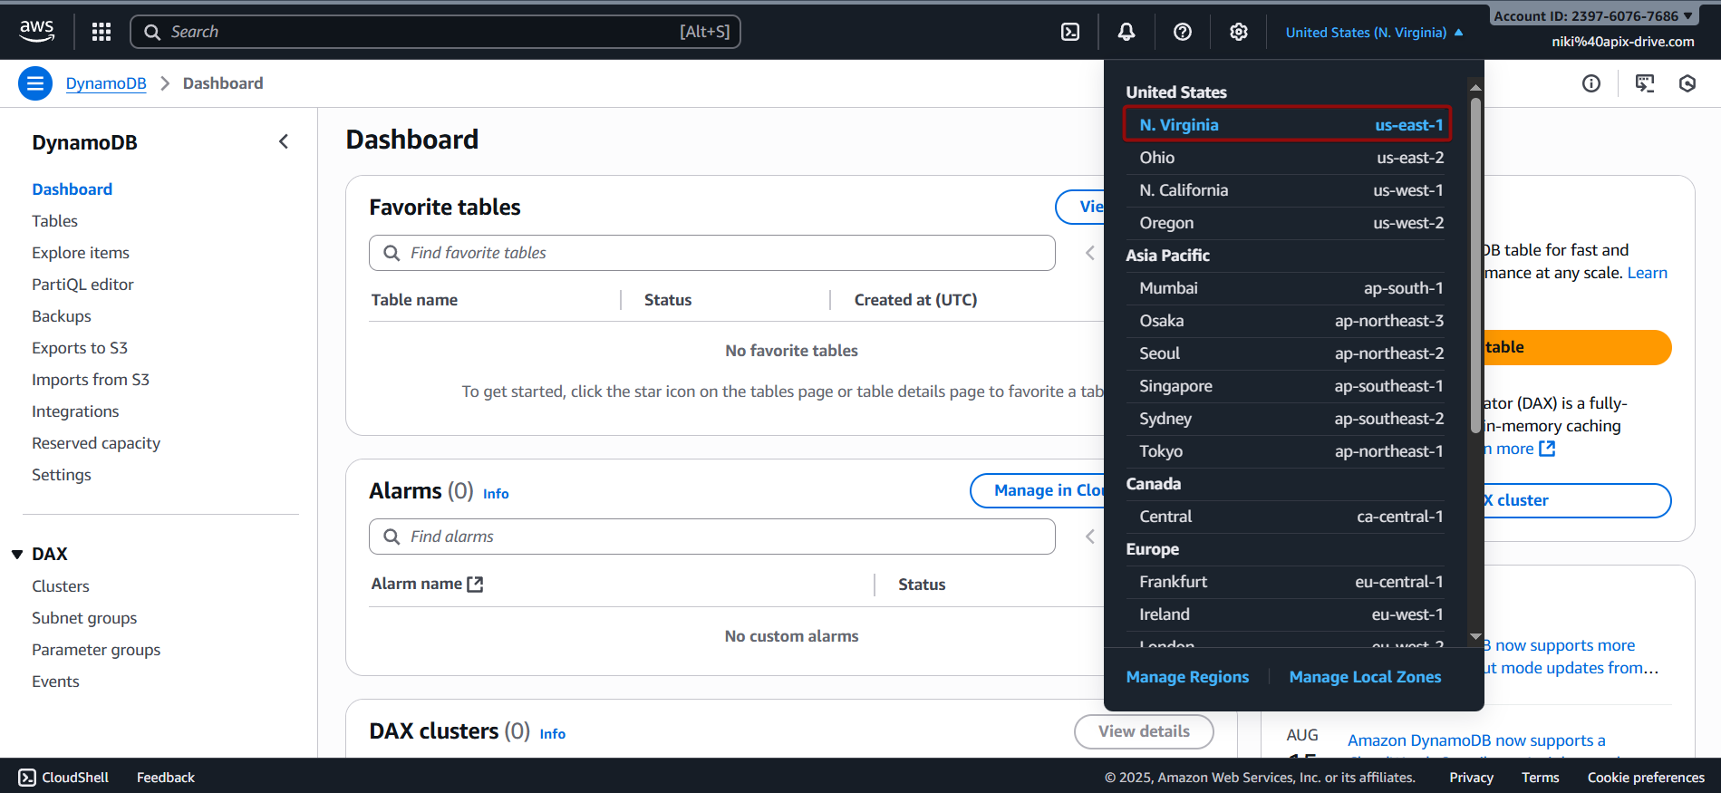
Task: Open the settings gear in top bar
Action: coord(1239,32)
